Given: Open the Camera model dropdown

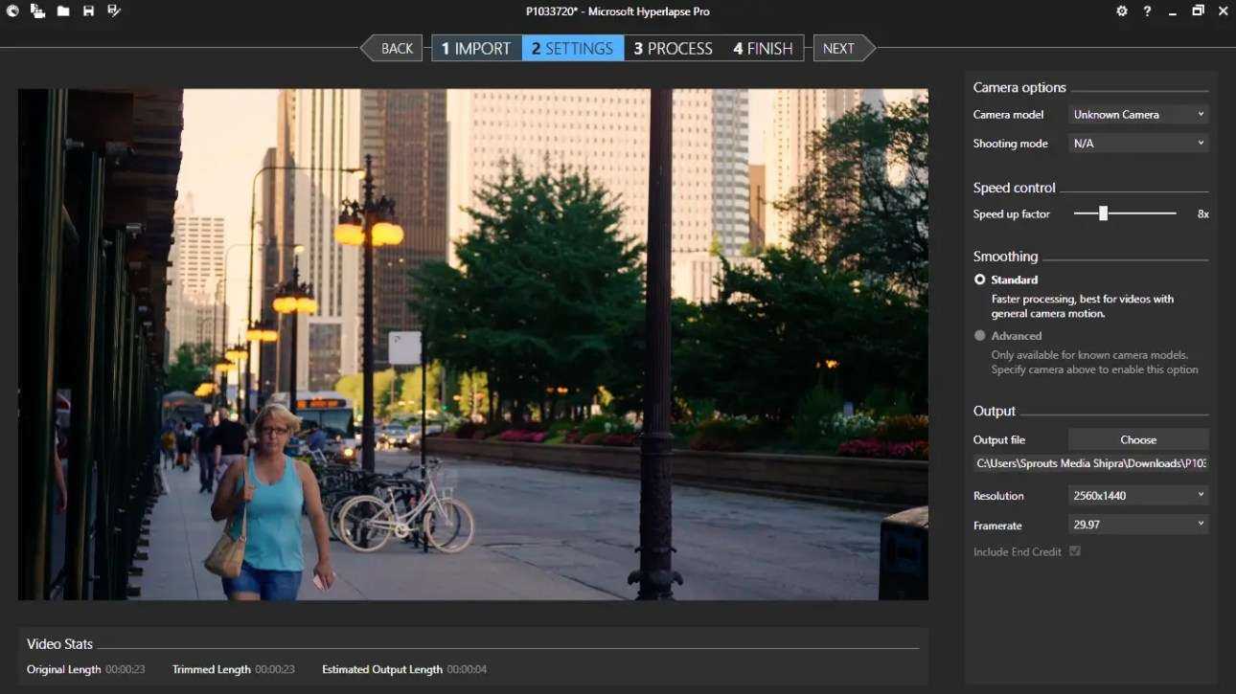Looking at the screenshot, I should (1138, 115).
